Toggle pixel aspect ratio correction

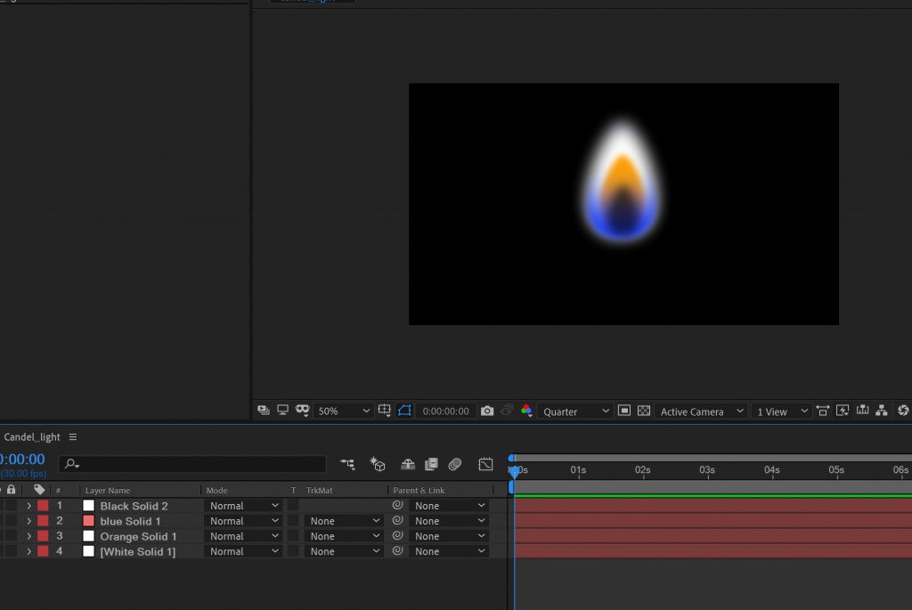822,411
